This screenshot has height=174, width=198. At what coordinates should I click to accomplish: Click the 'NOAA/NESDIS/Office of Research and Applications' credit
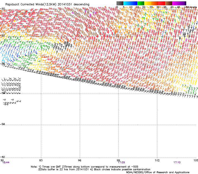click(x=158, y=172)
